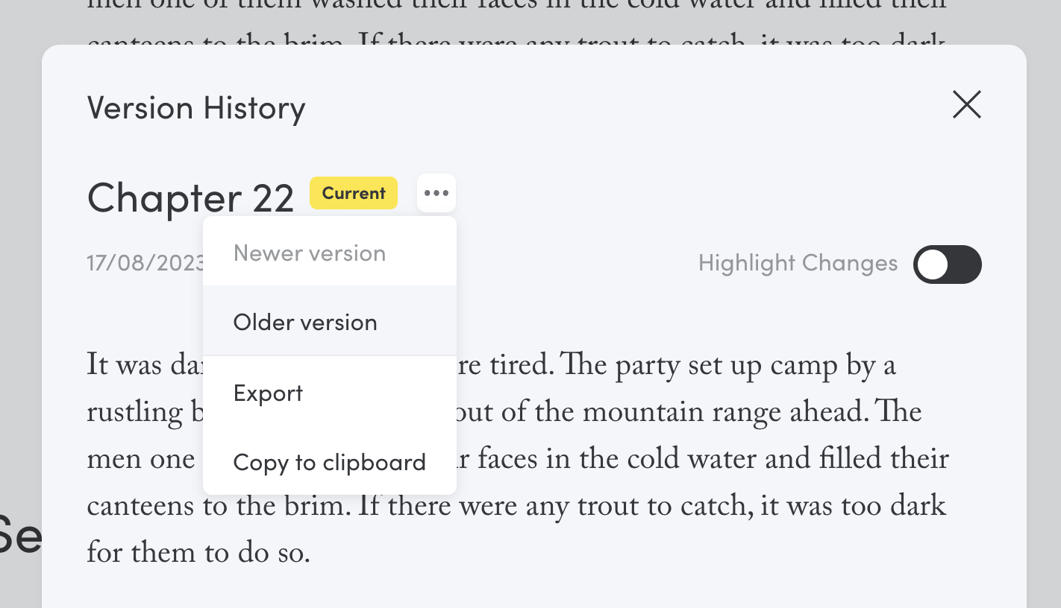
Task: Click the yellow Current badge
Action: (354, 193)
